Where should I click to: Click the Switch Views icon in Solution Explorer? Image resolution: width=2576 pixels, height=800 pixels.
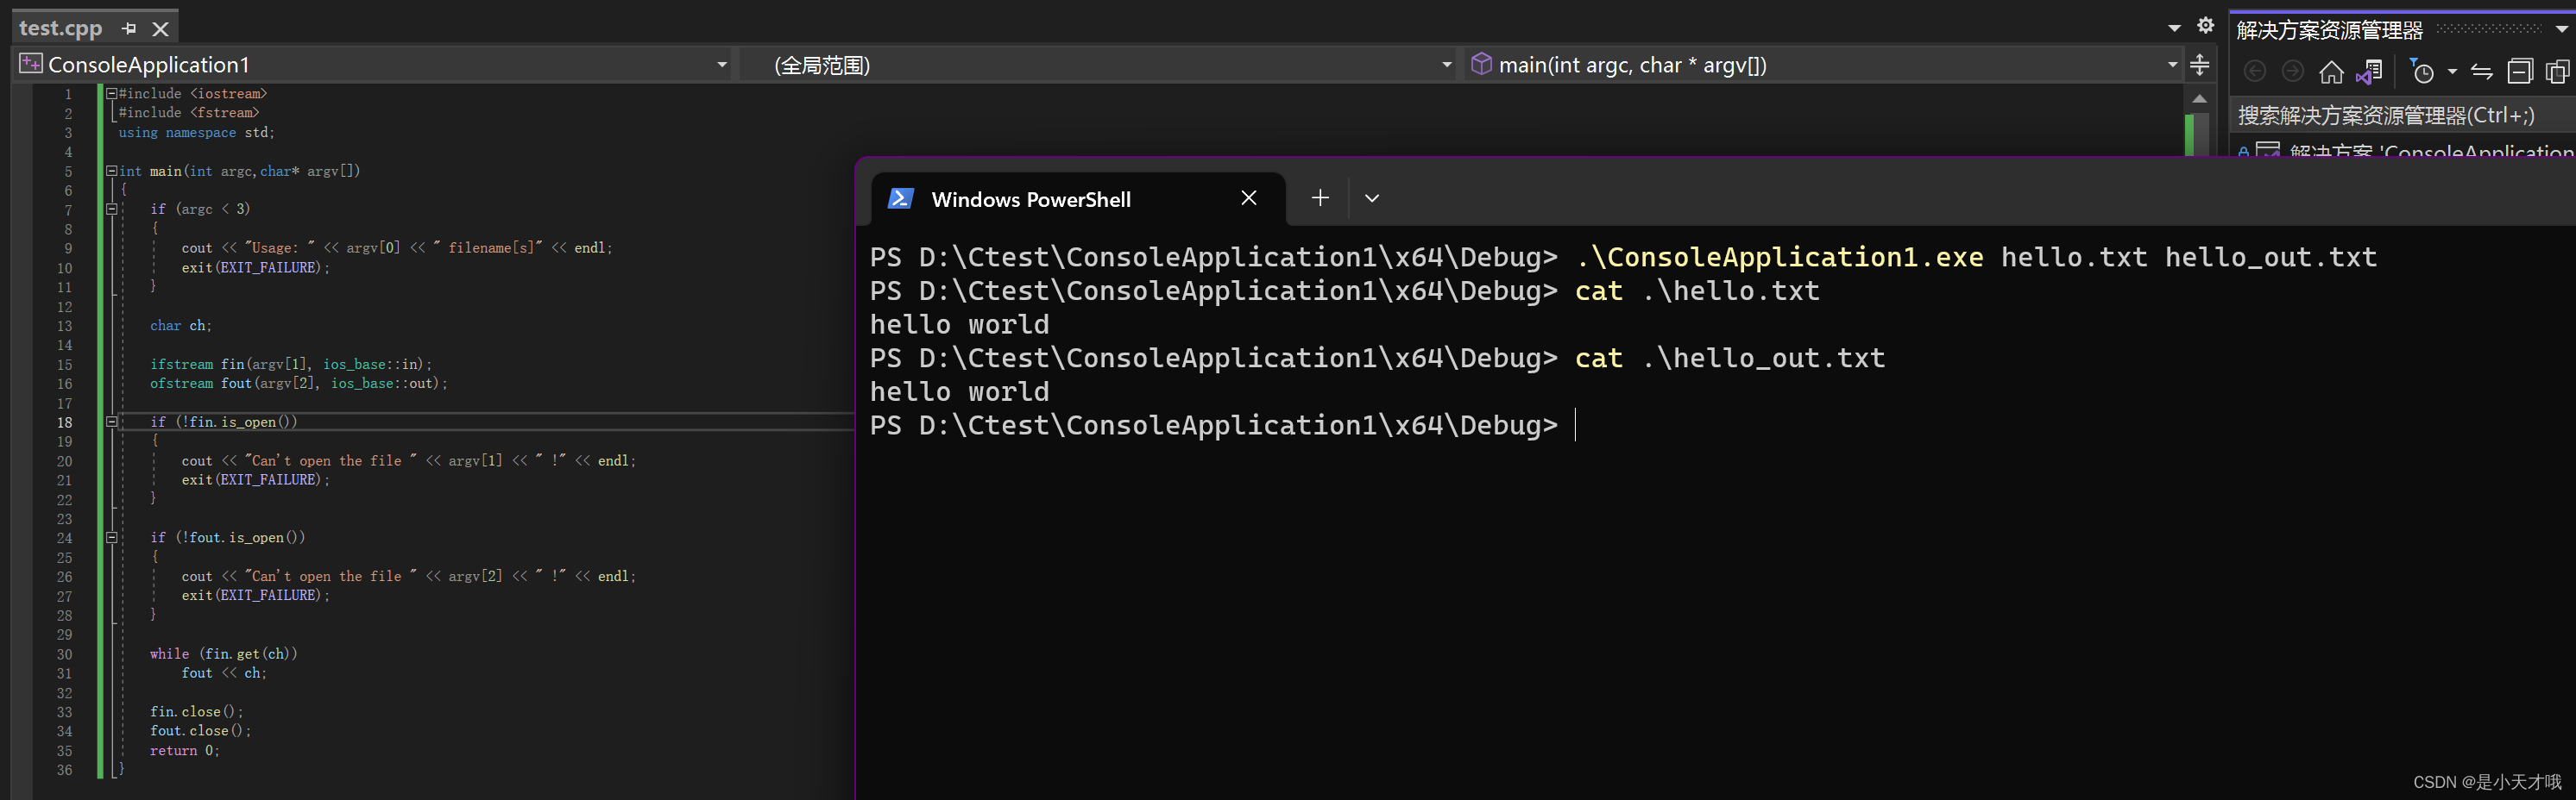(x=2557, y=71)
